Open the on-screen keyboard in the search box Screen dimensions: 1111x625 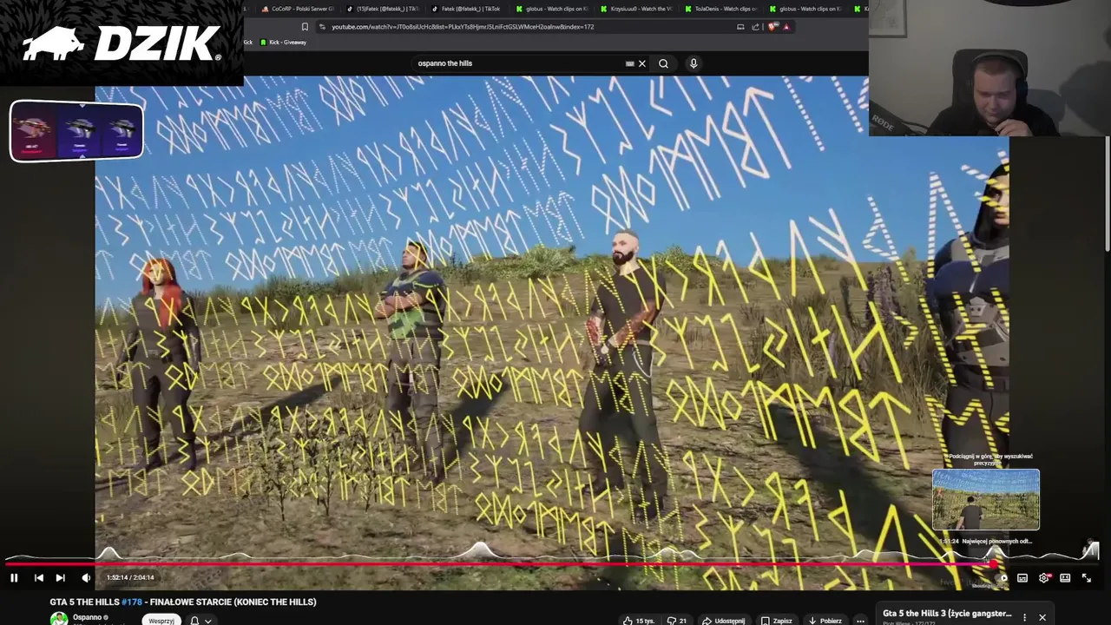pyautogui.click(x=630, y=63)
